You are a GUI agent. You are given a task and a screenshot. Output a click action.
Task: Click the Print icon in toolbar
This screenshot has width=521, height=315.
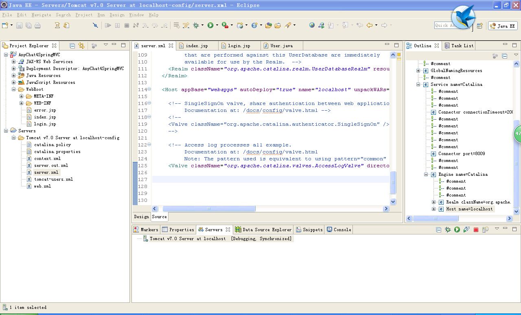coord(37,25)
